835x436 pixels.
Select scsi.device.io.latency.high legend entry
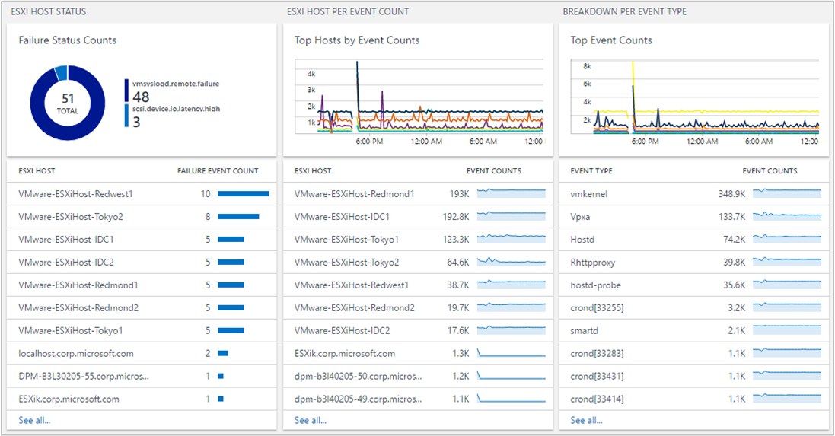[x=172, y=116]
